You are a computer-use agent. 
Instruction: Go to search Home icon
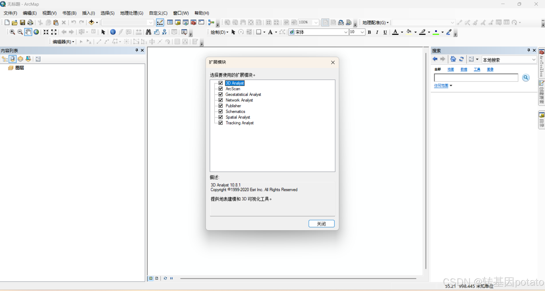[453, 59]
